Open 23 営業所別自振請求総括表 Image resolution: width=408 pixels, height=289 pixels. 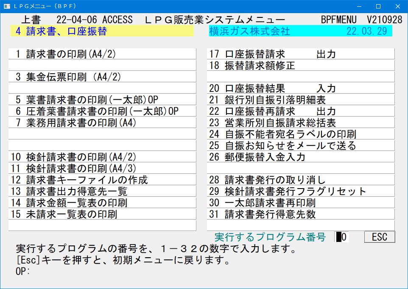(x=301, y=122)
